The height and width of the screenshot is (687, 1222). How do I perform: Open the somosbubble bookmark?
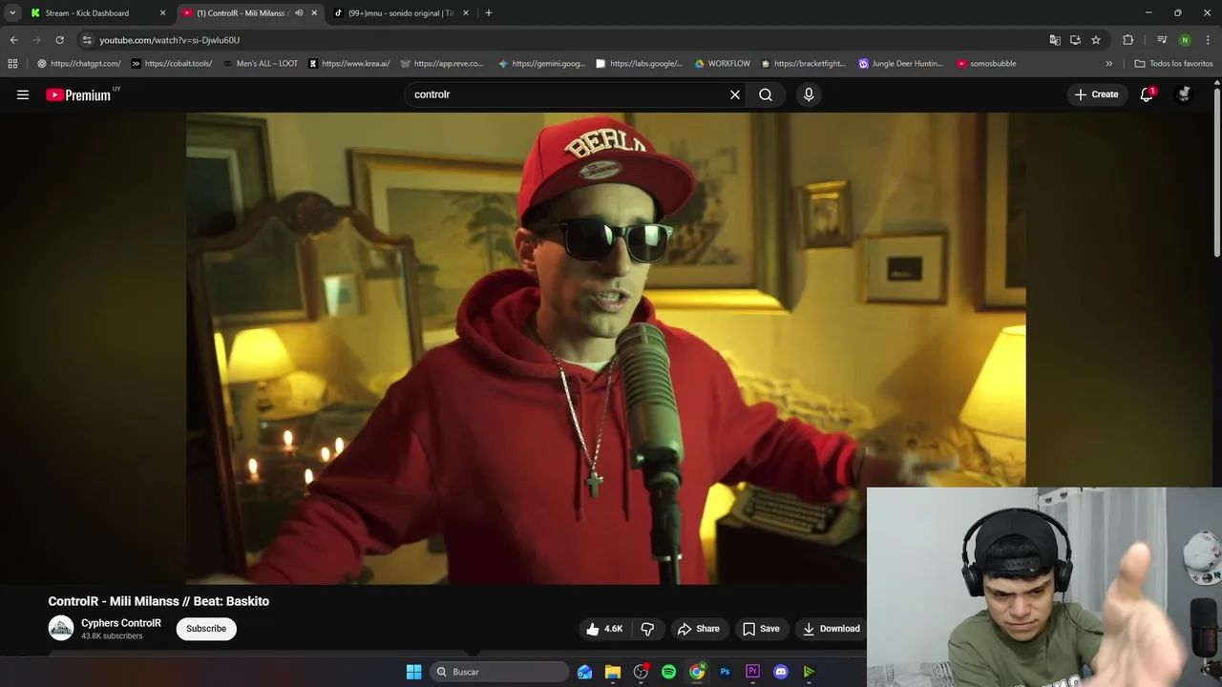tap(986, 64)
